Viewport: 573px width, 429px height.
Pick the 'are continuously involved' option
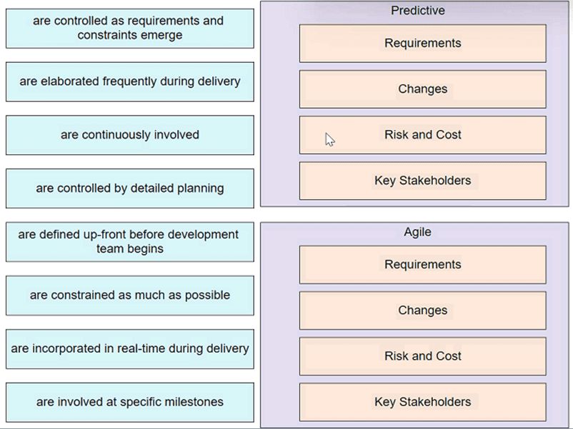point(129,135)
